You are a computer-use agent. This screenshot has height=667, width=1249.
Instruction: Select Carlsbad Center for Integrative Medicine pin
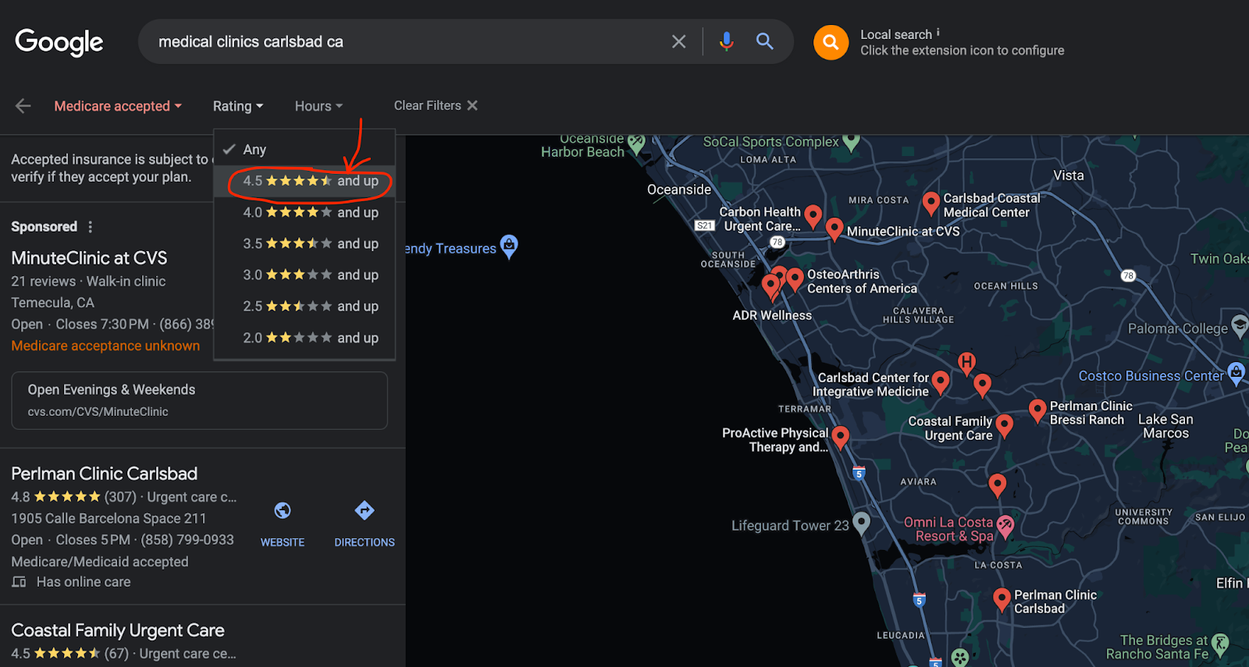pos(941,381)
